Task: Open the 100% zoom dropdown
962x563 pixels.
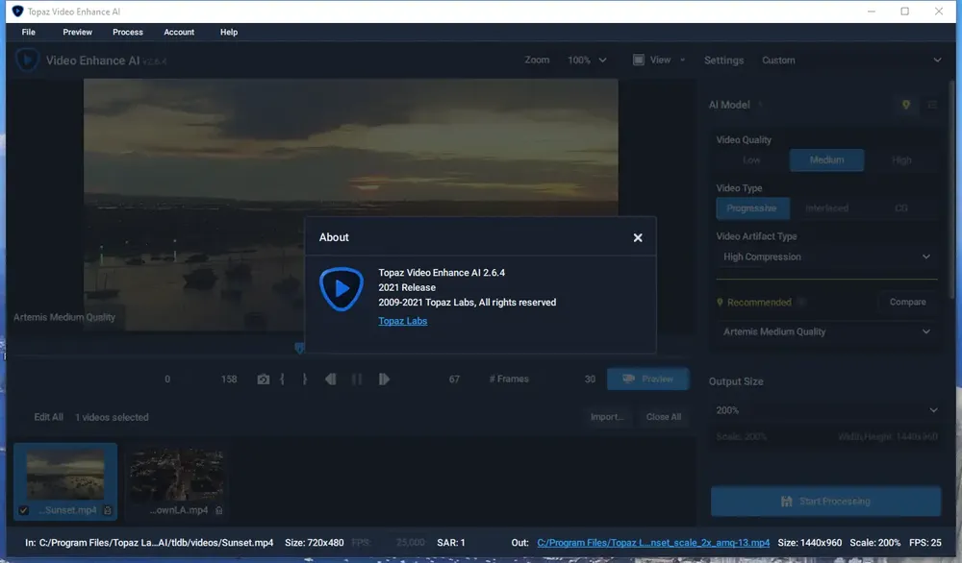Action: tap(587, 60)
